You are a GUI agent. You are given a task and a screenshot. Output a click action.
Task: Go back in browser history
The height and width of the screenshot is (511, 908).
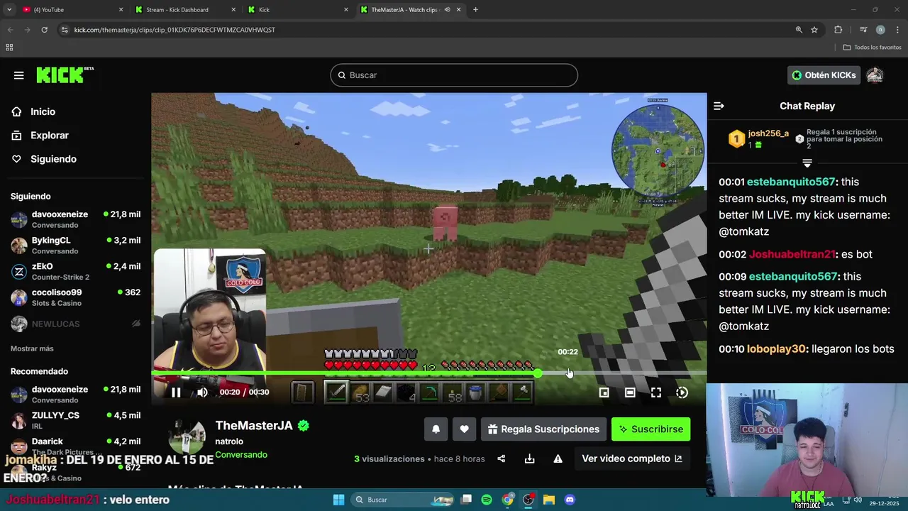10,30
